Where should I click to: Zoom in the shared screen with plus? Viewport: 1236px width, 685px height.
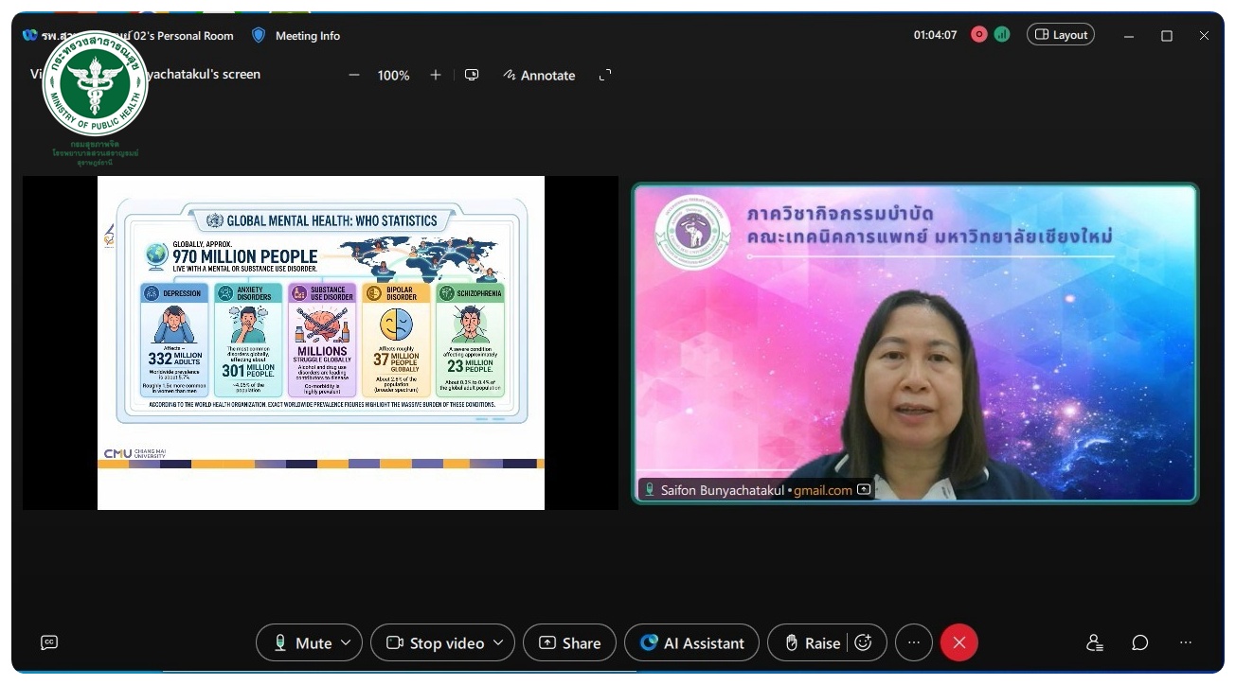pos(436,75)
